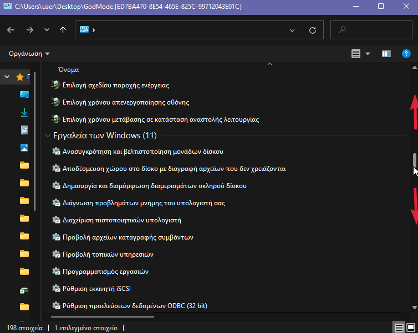Click the vertical scrollbar thumb

pyautogui.click(x=415, y=160)
